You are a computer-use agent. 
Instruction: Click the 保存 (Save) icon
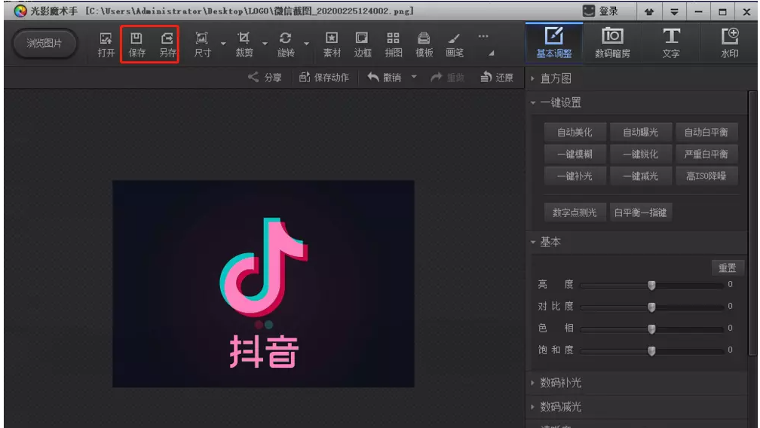coord(136,44)
